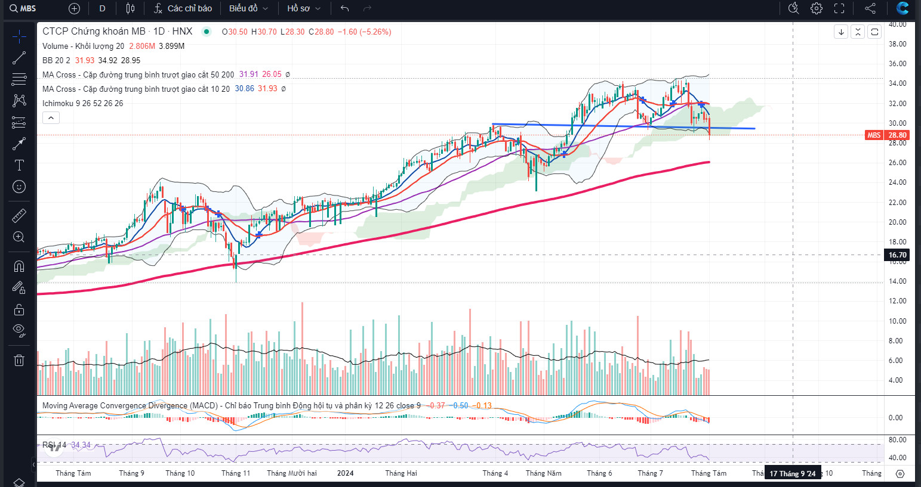Select MA Cross 50 200 indicator legend
The image size is (921, 487).
[x=138, y=75]
